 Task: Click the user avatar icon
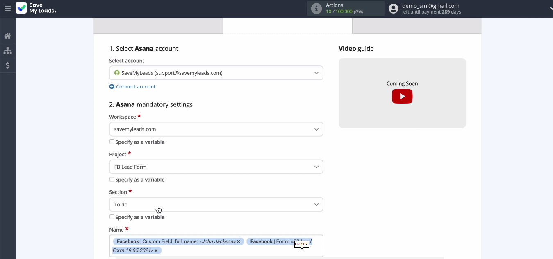click(x=394, y=9)
